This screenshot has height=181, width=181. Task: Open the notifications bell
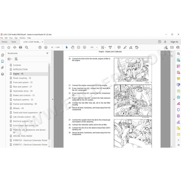[165, 42]
